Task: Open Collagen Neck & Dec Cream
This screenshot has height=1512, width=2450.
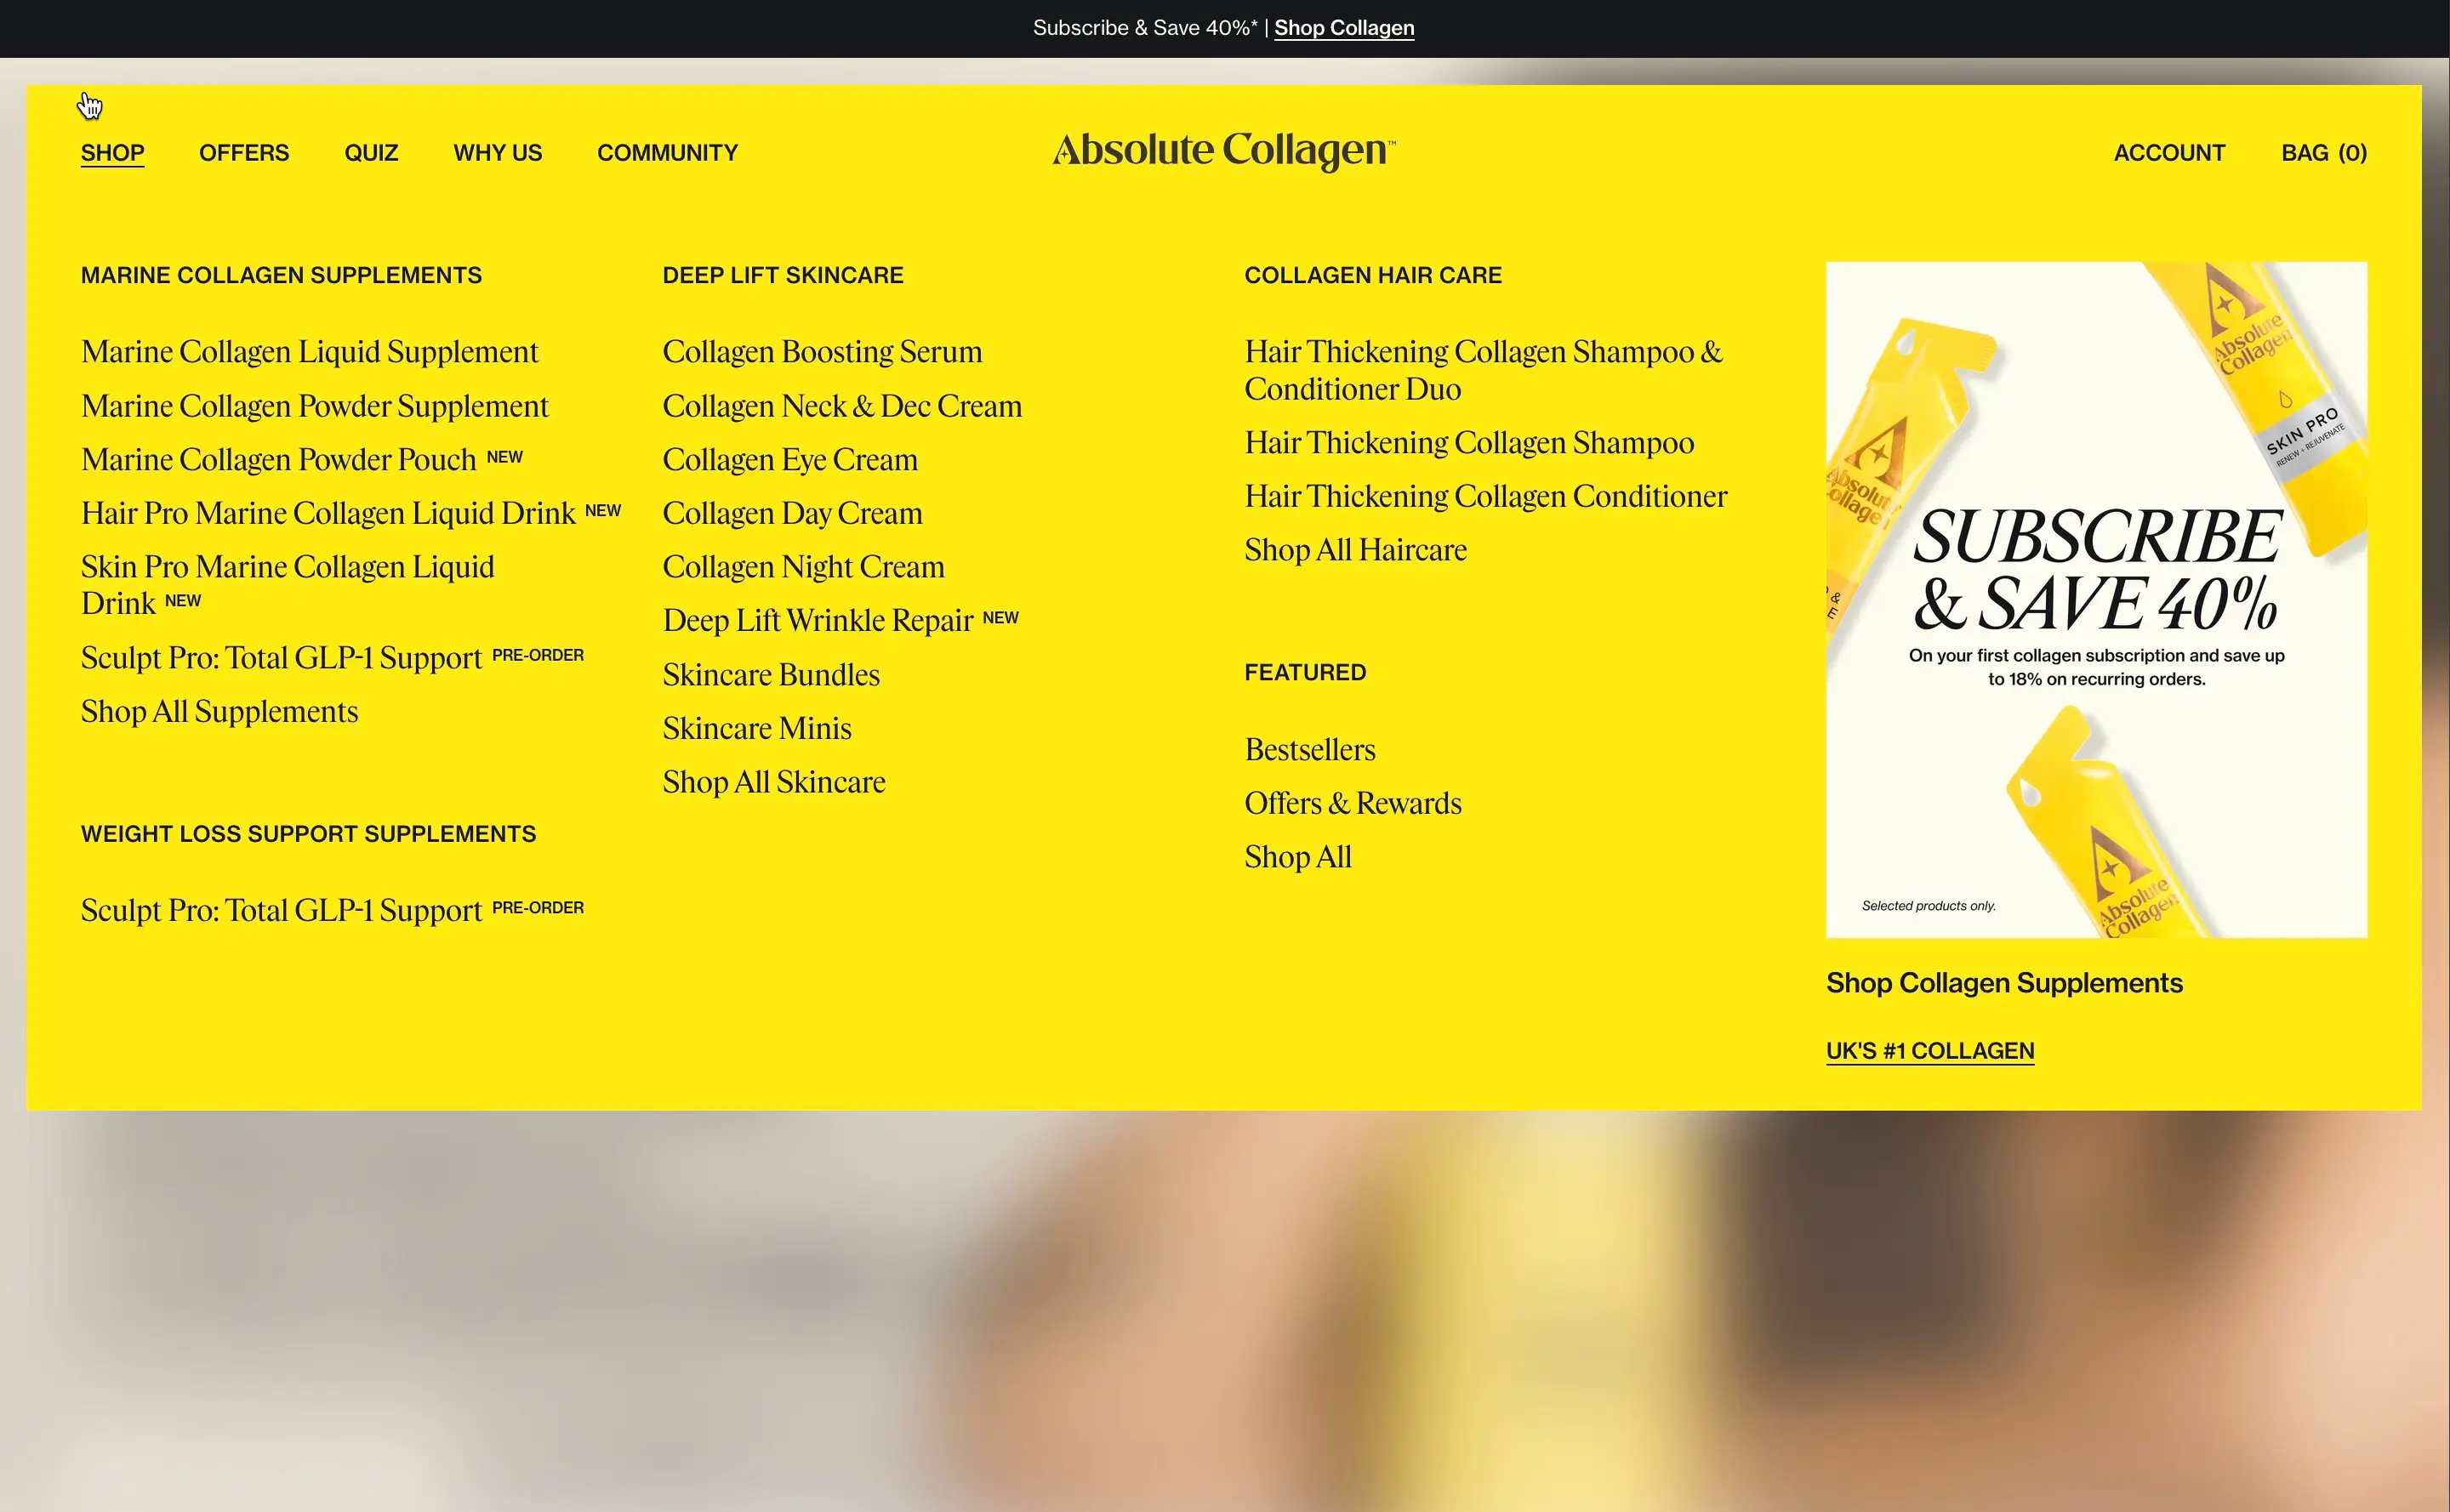Action: (842, 406)
